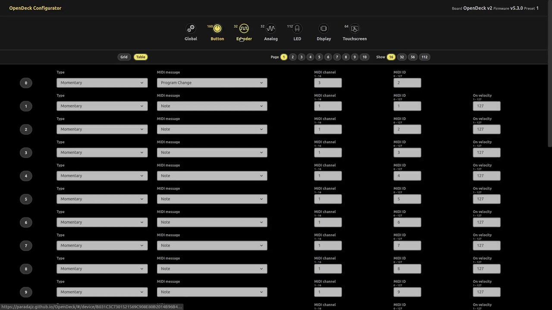Select the Button section icon
This screenshot has width=552, height=310.
click(217, 28)
